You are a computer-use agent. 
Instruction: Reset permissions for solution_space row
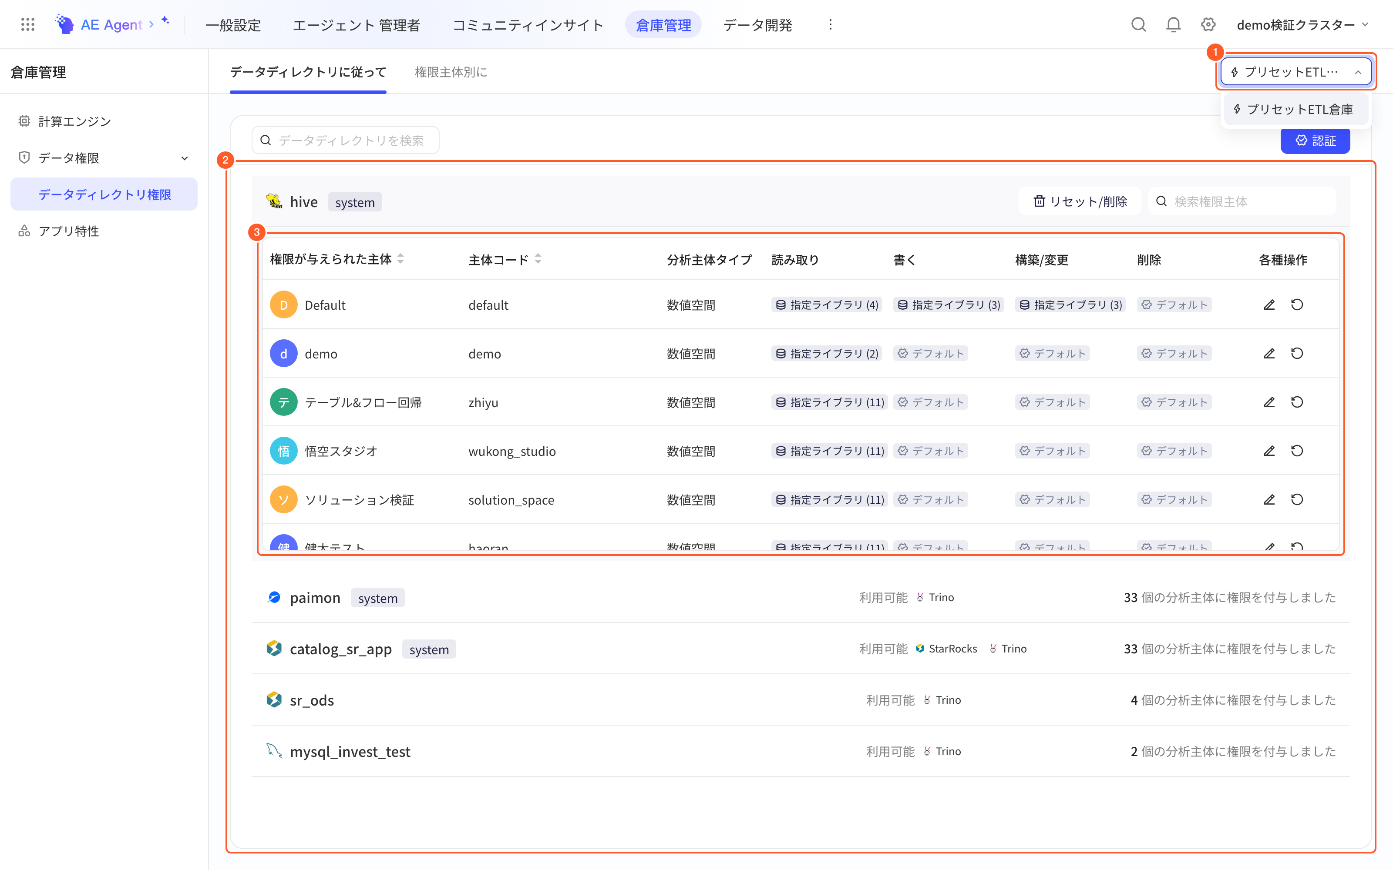[1296, 499]
